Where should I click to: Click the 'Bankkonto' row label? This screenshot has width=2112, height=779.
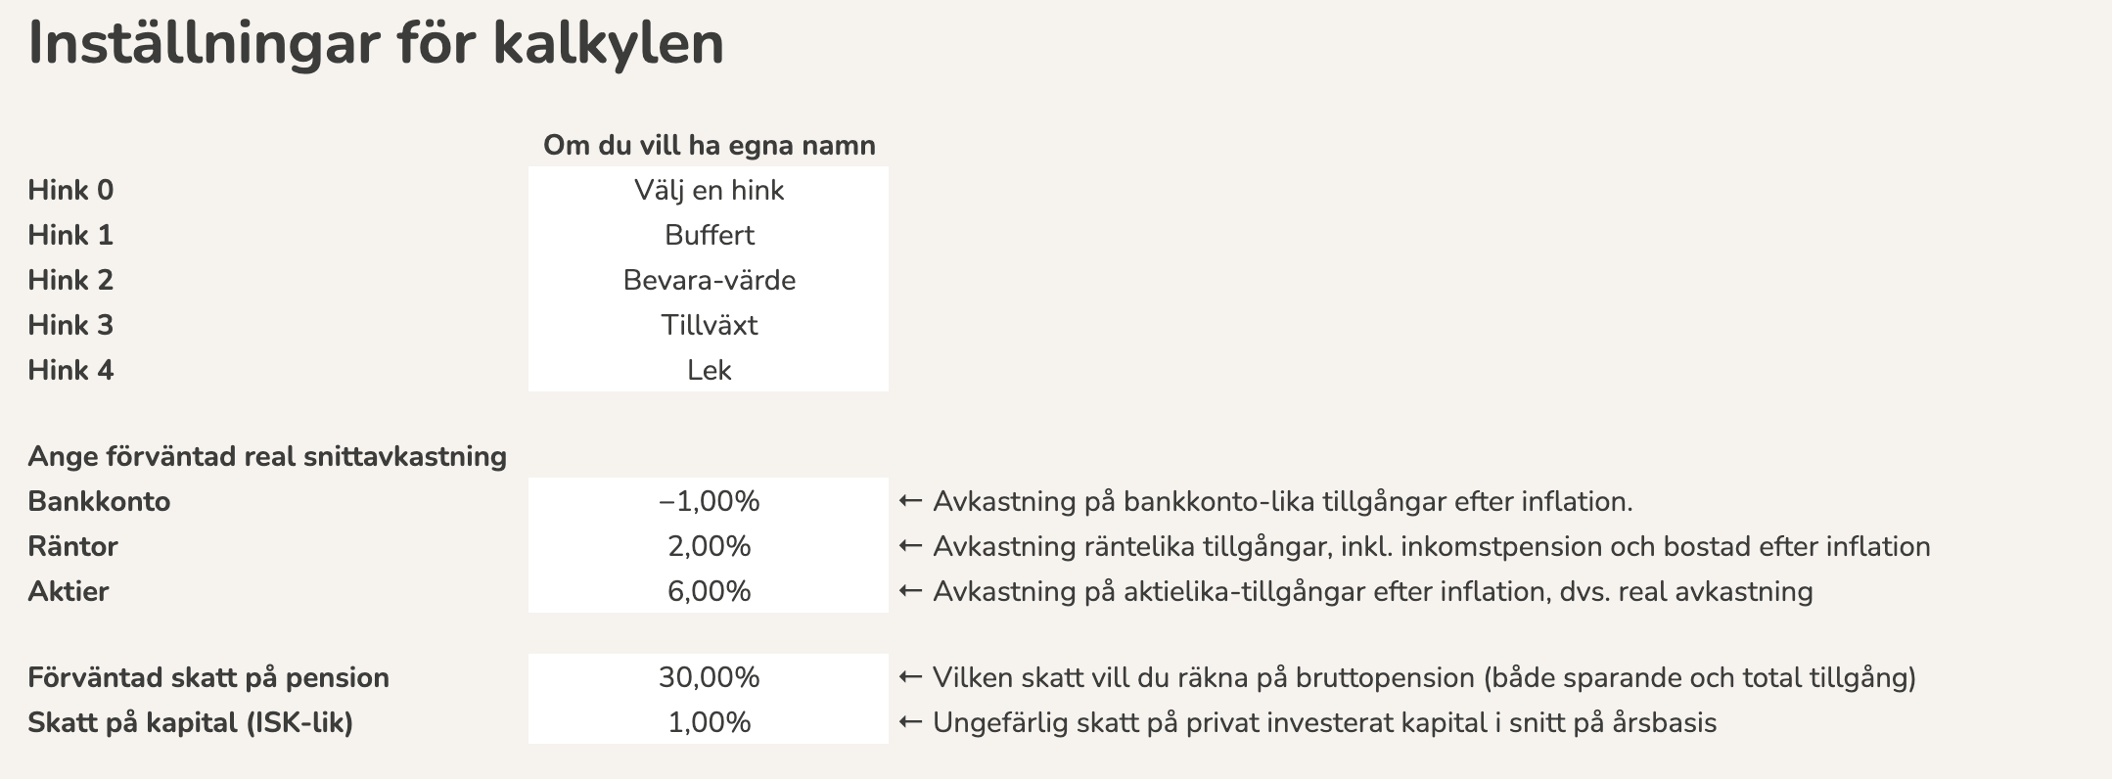coord(99,501)
